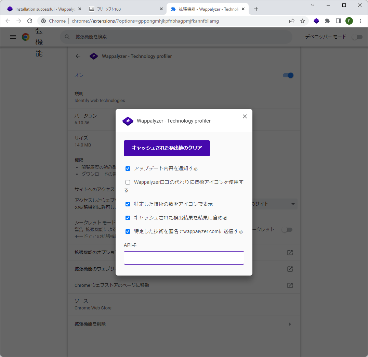Reload the current page
The width and height of the screenshot is (368, 357).
(x=30, y=21)
